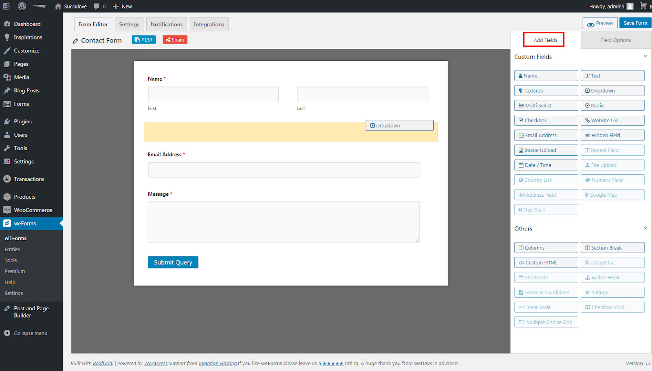Click the Save Form button
The width and height of the screenshot is (652, 371).
[635, 23]
